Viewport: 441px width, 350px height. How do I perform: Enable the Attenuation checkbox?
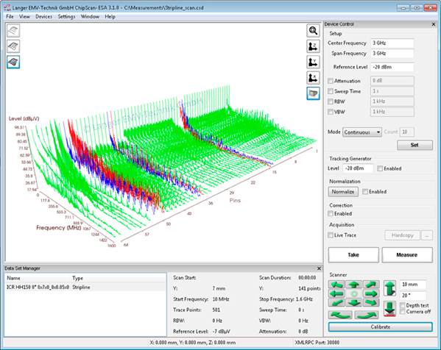point(331,81)
